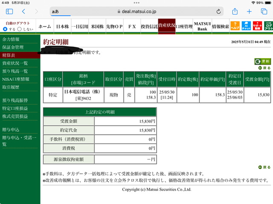Image resolution: width=273 pixels, height=204 pixels.
Task: Tap the Safari forward arrow
Action: click(36, 11)
